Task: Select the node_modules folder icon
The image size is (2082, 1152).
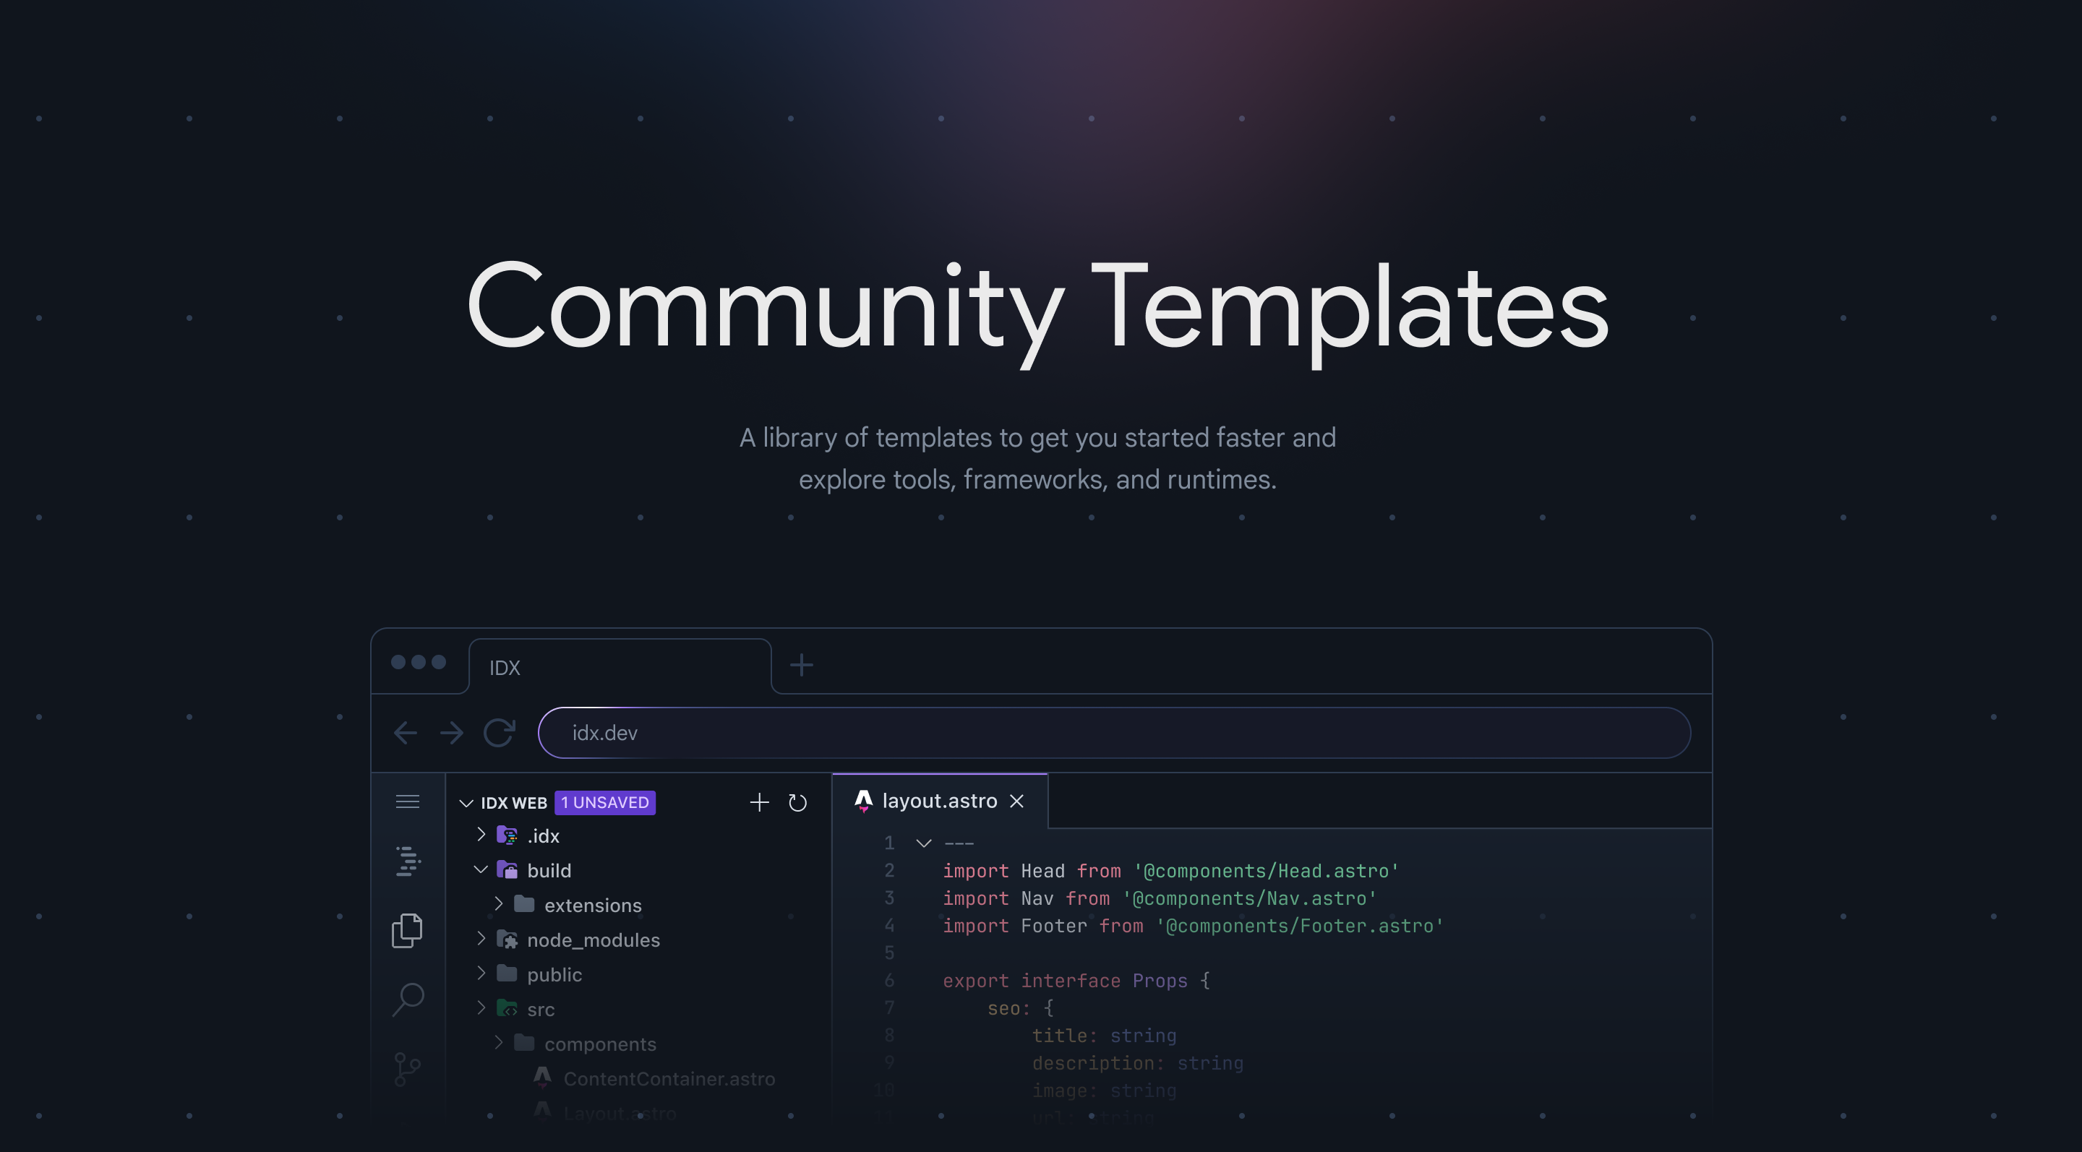Action: click(x=507, y=940)
